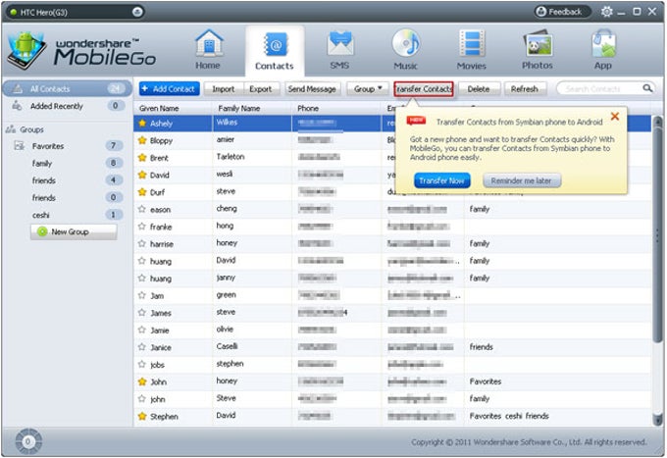Select the Favorites group

click(68, 146)
